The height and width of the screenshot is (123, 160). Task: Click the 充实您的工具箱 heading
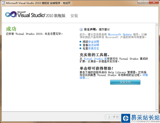[x=95, y=55]
